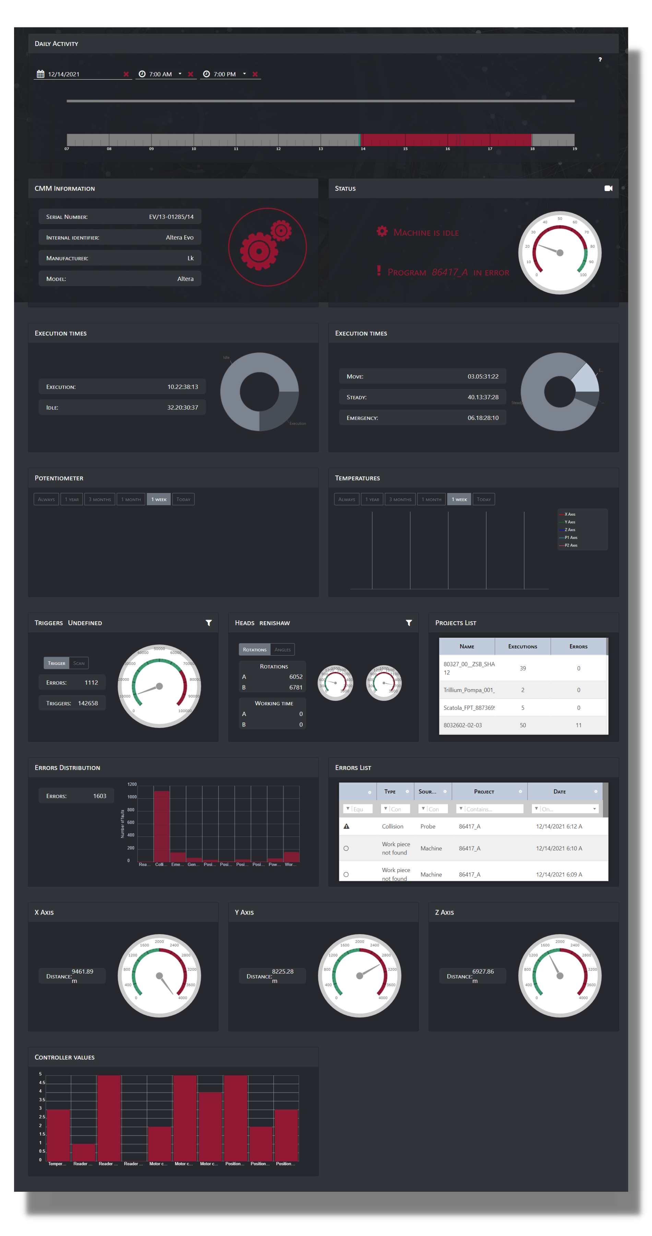
Task: Click the Errors List vertical scrollbar
Action: (x=605, y=800)
